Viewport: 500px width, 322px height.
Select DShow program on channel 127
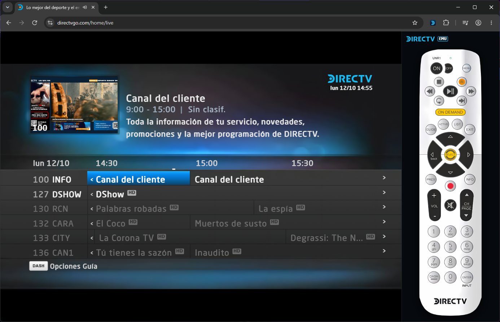[x=244, y=194]
